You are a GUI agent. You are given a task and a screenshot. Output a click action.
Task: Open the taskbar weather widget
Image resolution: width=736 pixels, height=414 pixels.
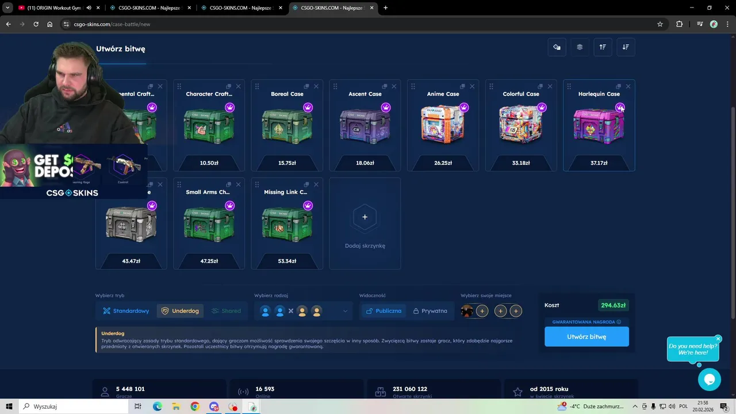(x=591, y=407)
